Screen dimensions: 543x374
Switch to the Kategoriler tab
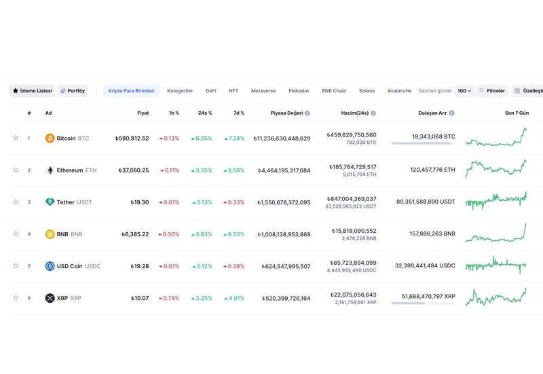click(180, 91)
